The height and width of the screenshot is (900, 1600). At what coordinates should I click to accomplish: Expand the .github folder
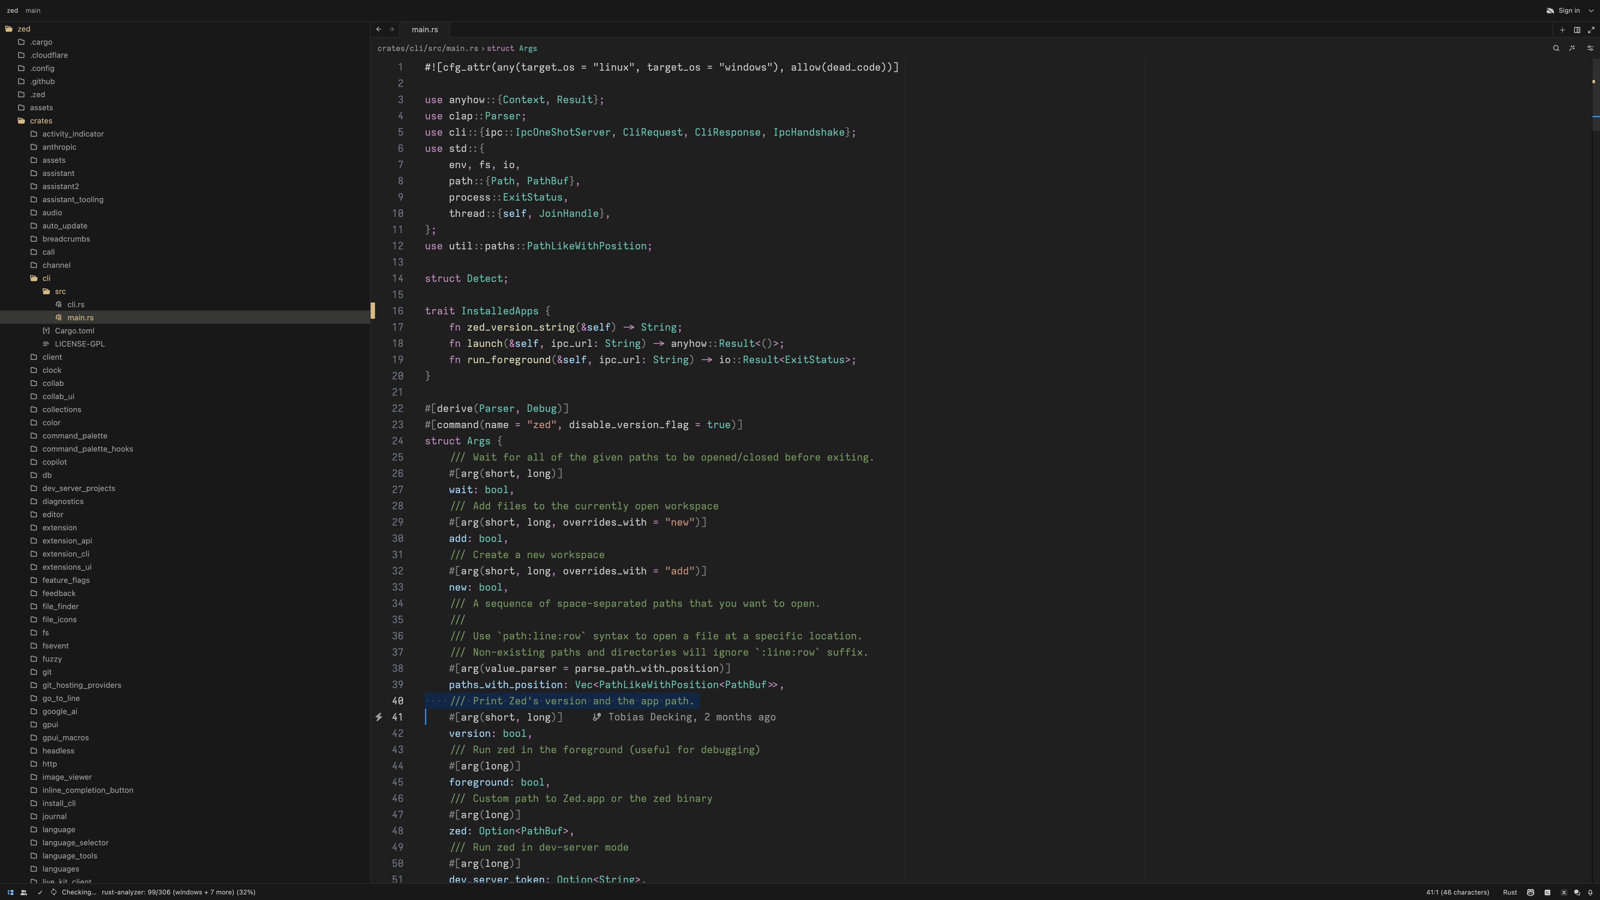coord(185,81)
